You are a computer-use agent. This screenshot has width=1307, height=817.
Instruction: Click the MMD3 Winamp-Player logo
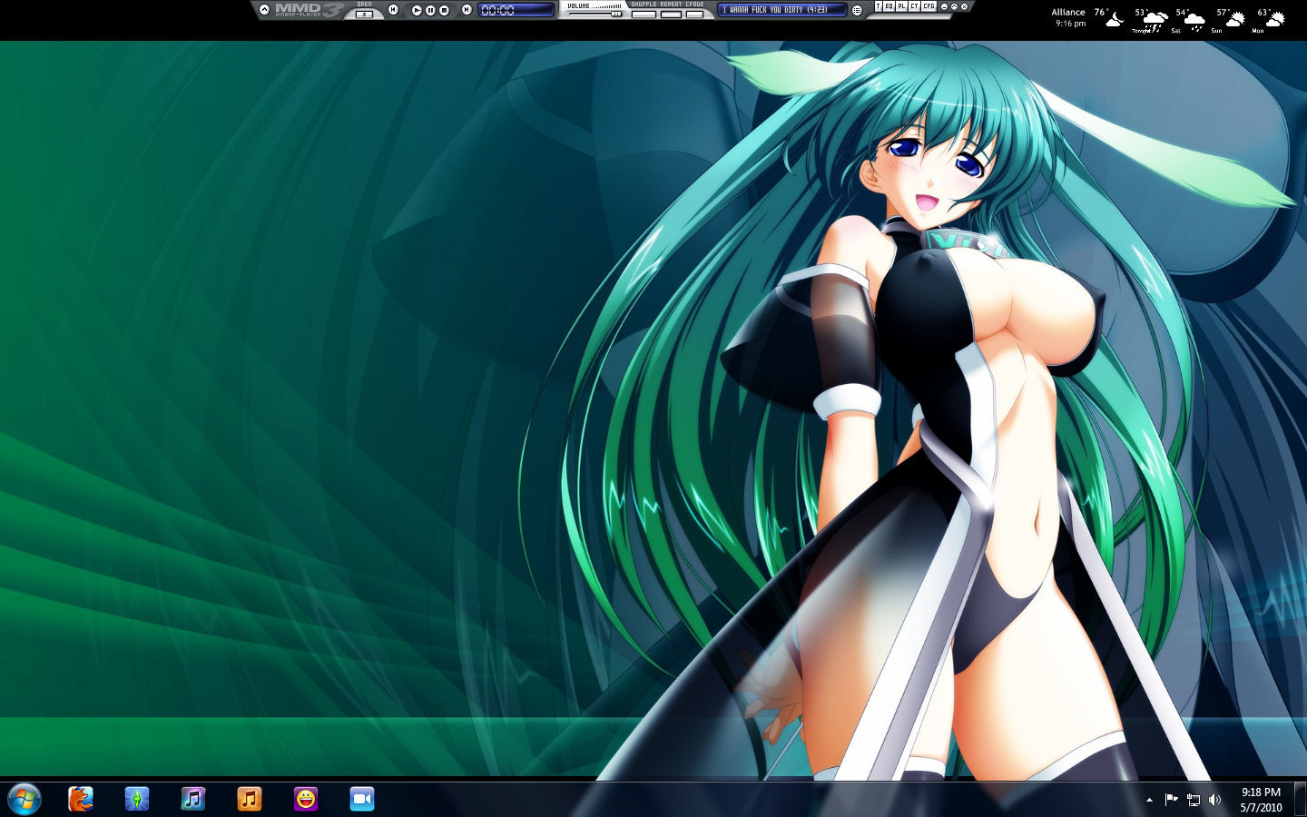click(x=309, y=10)
